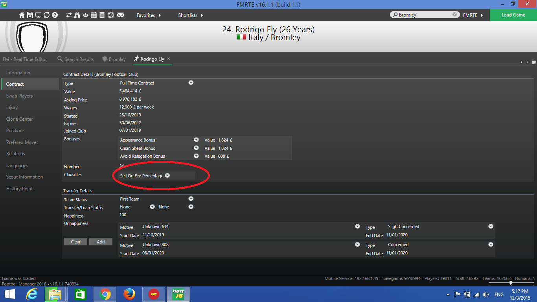Switch to Football Manager on the taskbar
The image size is (537, 302).
coord(153,294)
